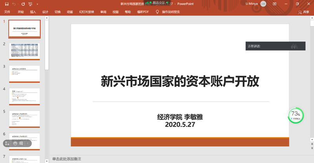
Task: Click the apps grid icon on floating bar
Action: [x=7, y=143]
